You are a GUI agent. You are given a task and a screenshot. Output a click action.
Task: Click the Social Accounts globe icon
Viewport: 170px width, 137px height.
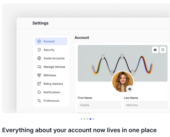[x=39, y=58]
